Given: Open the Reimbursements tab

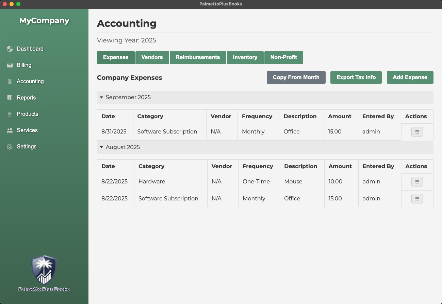Looking at the screenshot, I should [x=198, y=57].
